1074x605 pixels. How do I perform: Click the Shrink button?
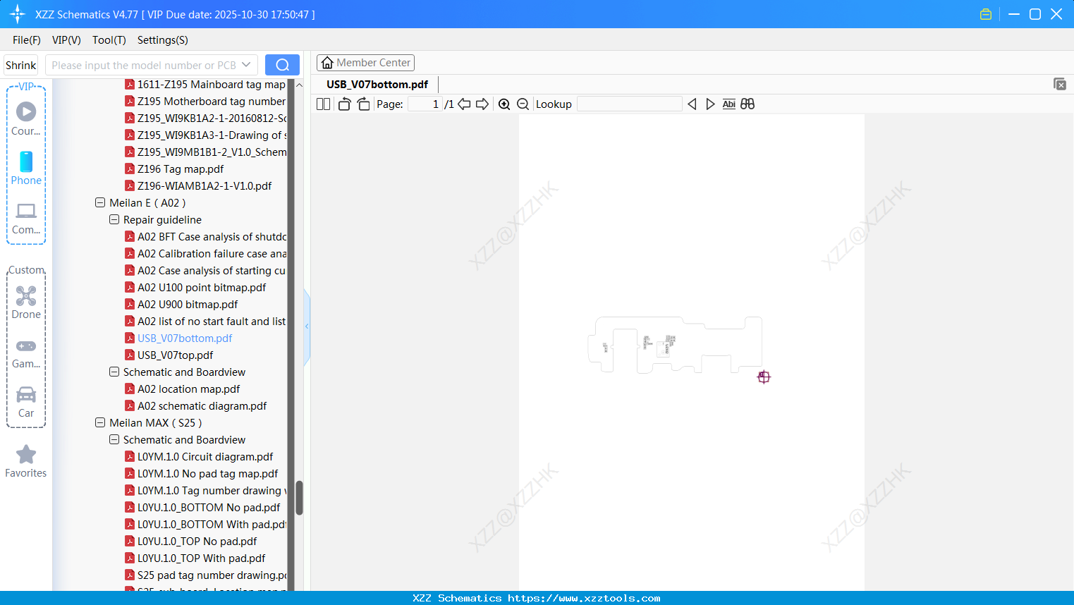21,65
